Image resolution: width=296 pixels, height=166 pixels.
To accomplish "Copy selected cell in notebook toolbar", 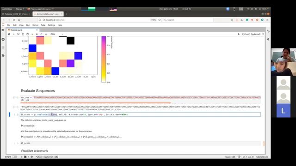I will [23, 34].
